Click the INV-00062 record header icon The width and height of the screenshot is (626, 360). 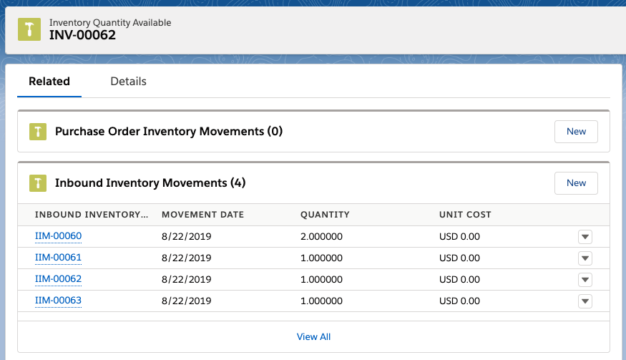tap(29, 29)
